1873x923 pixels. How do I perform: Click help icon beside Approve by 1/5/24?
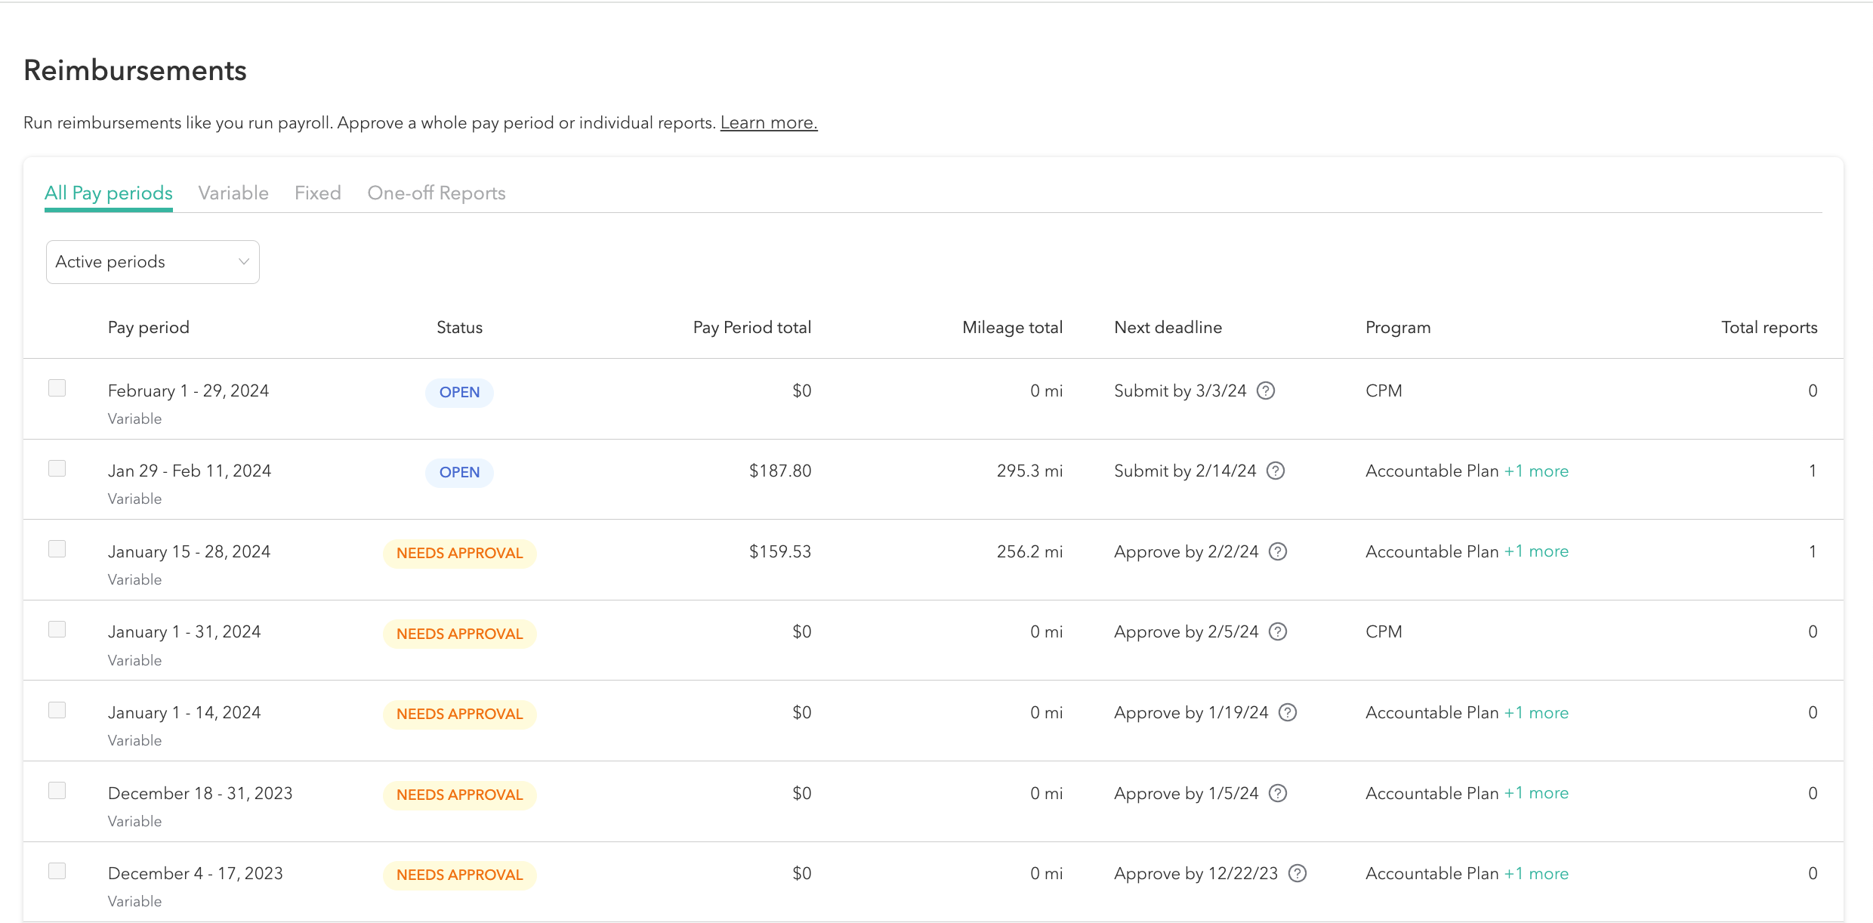click(x=1278, y=793)
